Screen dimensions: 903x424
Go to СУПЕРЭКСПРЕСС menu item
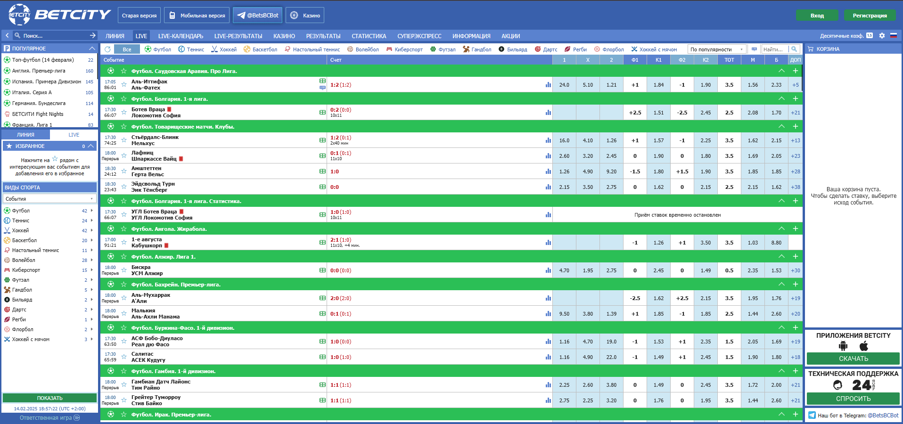pyautogui.click(x=419, y=36)
